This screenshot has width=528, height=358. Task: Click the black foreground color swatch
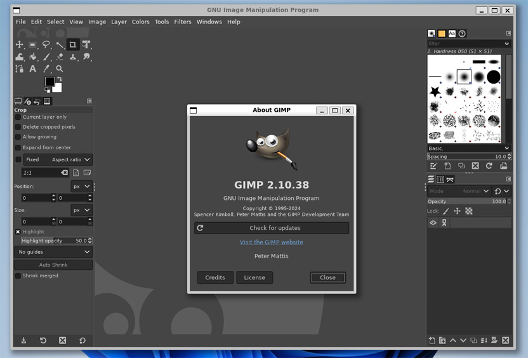click(x=49, y=81)
